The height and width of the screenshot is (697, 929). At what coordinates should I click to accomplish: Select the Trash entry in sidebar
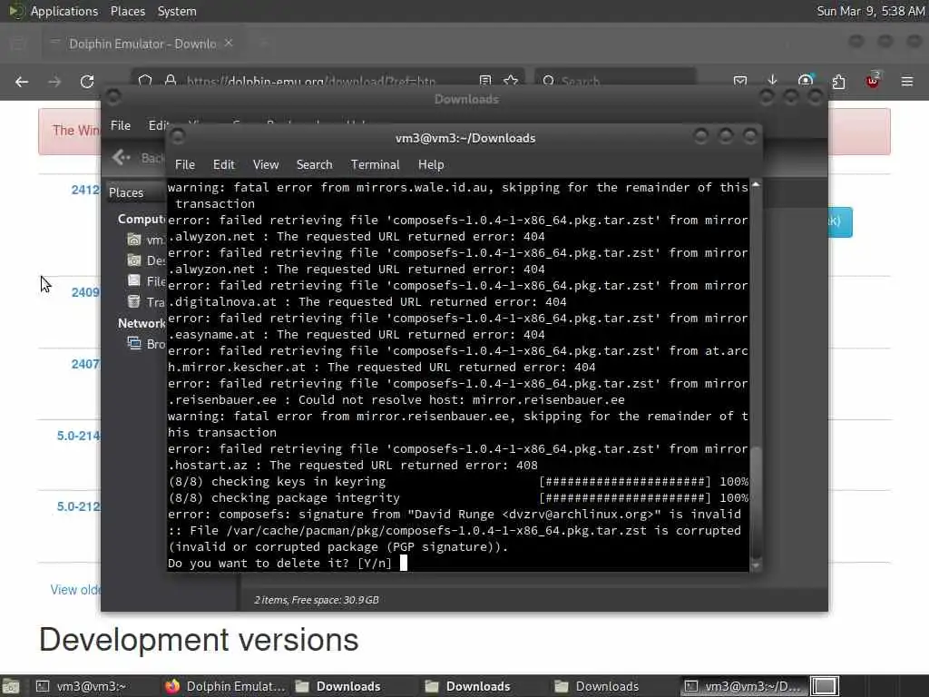click(x=146, y=301)
